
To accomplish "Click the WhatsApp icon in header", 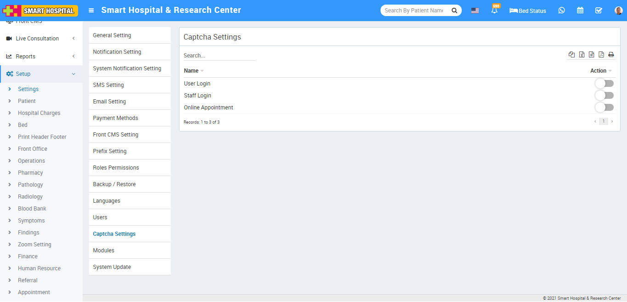I will [x=561, y=11].
